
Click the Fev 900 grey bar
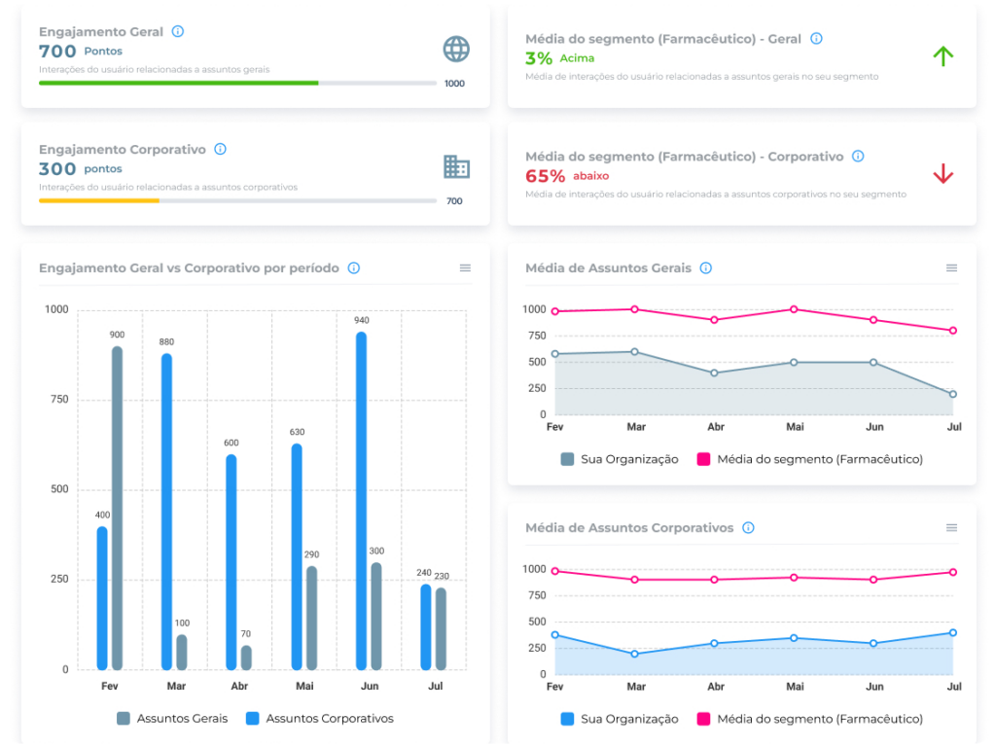tap(117, 508)
